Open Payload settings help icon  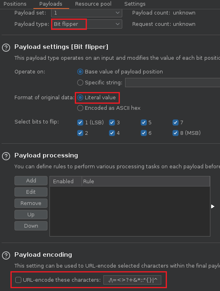point(6,48)
